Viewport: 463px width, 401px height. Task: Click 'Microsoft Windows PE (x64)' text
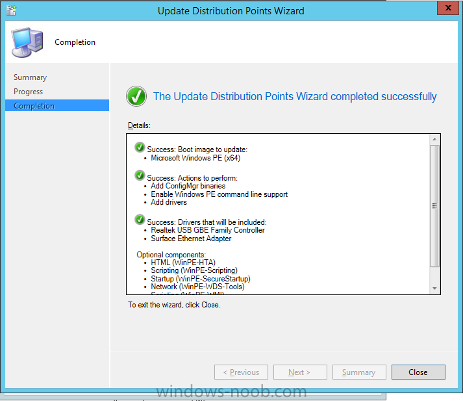point(195,158)
